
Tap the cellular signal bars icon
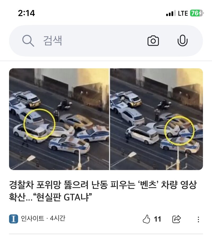(x=171, y=13)
